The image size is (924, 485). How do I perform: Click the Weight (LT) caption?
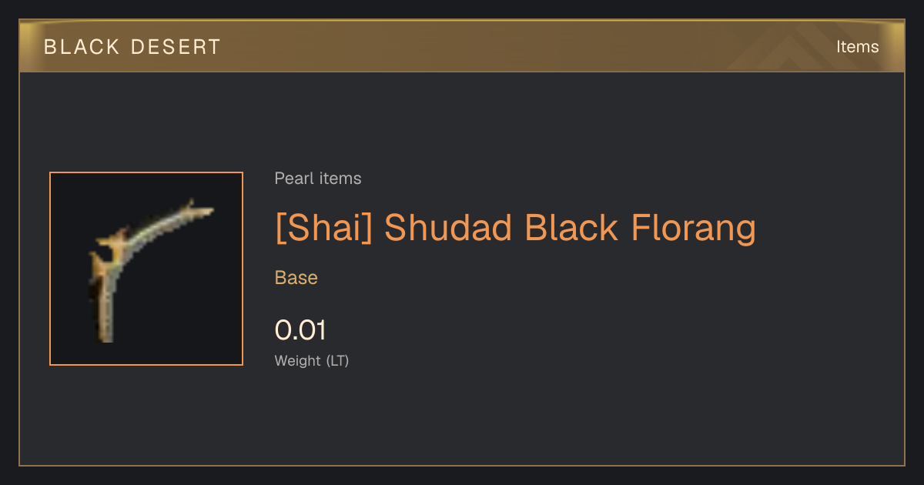[312, 360]
